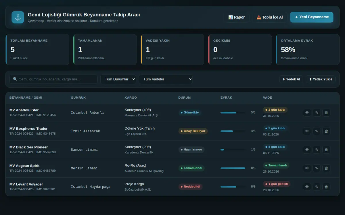Viewport: 345px width, 215px height.
Task: Edit the MV Bosphorus Trader declaration
Action: click(317, 131)
